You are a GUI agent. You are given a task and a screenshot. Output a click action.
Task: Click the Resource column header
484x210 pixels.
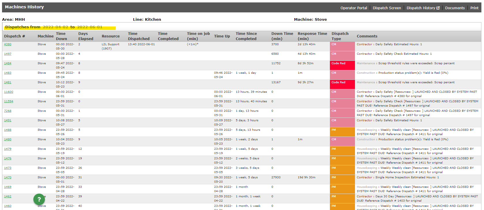[111, 36]
